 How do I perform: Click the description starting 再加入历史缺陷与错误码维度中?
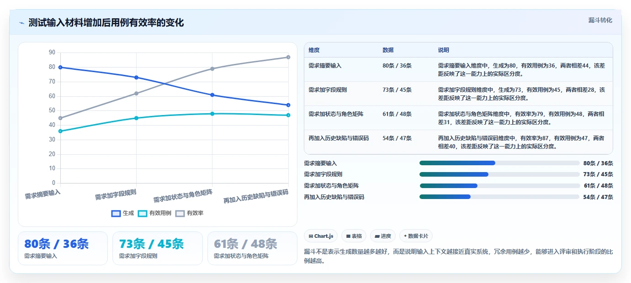click(521, 142)
